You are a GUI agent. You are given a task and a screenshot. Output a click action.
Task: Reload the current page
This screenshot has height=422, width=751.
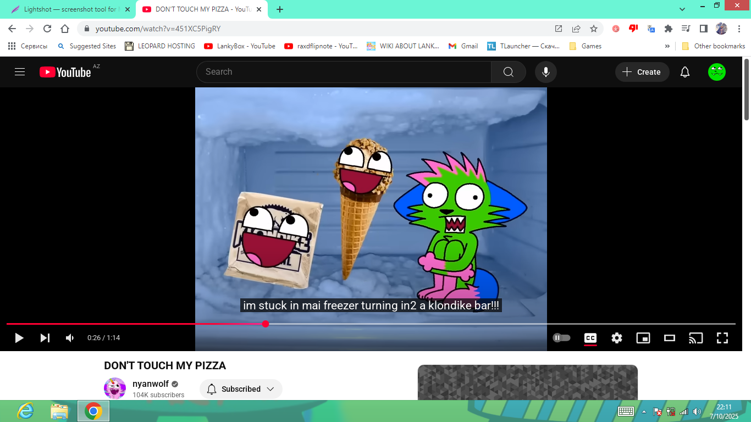(47, 29)
